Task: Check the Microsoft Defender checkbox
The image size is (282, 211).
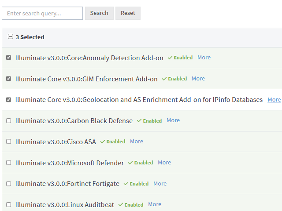Action: 9,163
